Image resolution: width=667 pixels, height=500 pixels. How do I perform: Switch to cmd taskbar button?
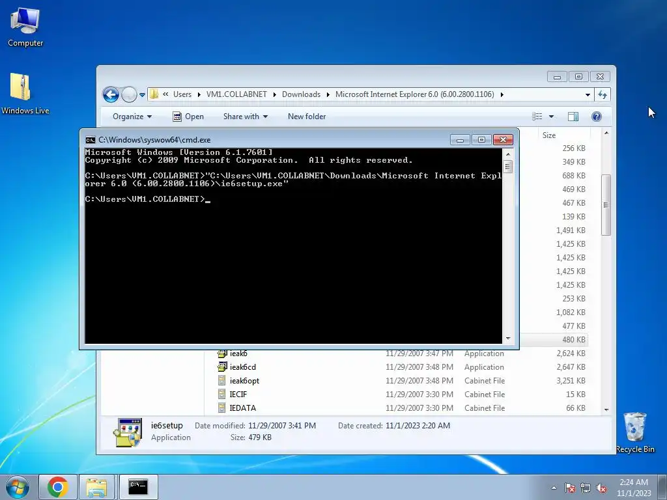click(x=138, y=487)
